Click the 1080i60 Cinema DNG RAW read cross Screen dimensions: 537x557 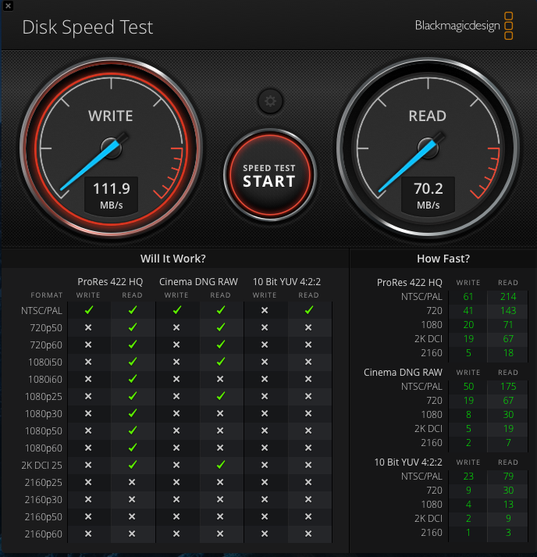click(220, 379)
